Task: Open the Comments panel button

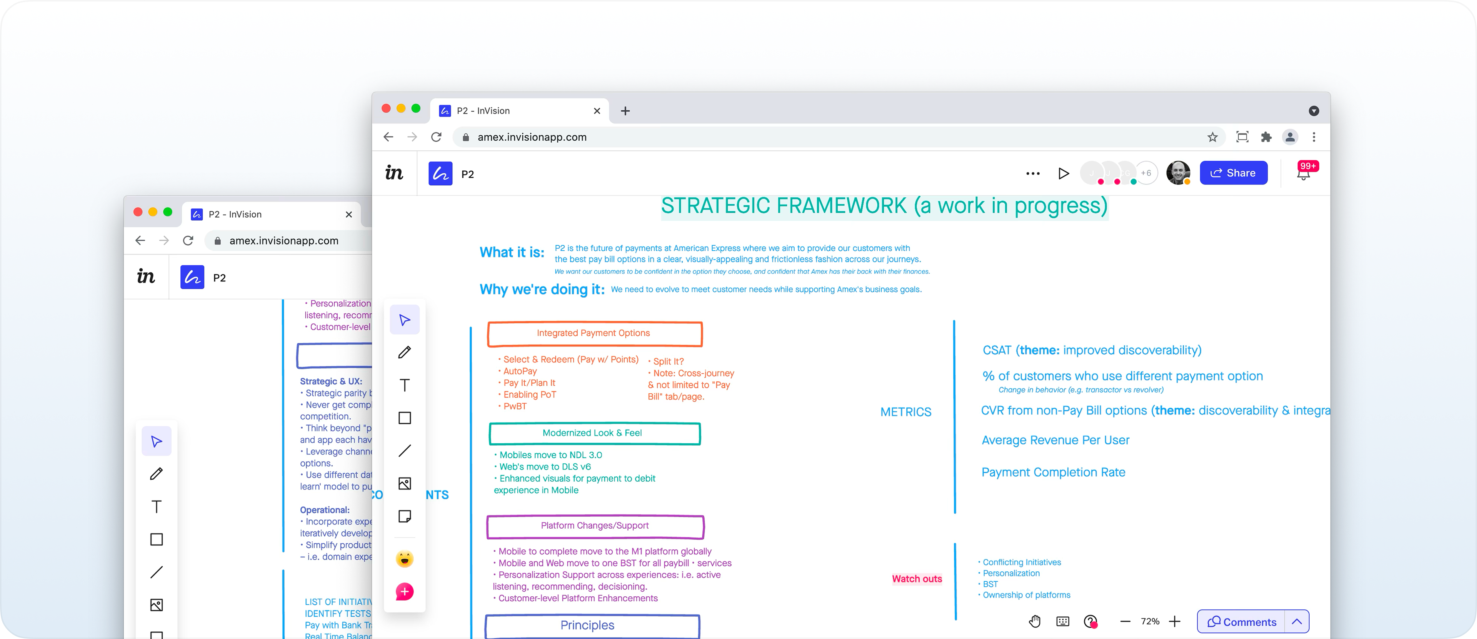Action: (1241, 622)
